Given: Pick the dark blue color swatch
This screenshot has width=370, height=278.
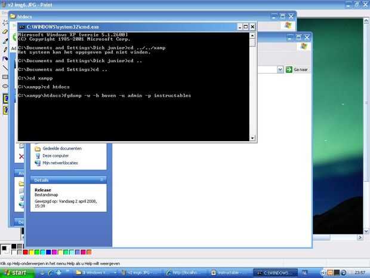Looking at the screenshot, I should [x=48, y=252].
